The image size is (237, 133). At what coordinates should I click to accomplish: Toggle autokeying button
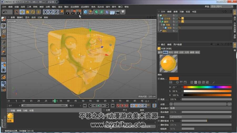point(122,106)
